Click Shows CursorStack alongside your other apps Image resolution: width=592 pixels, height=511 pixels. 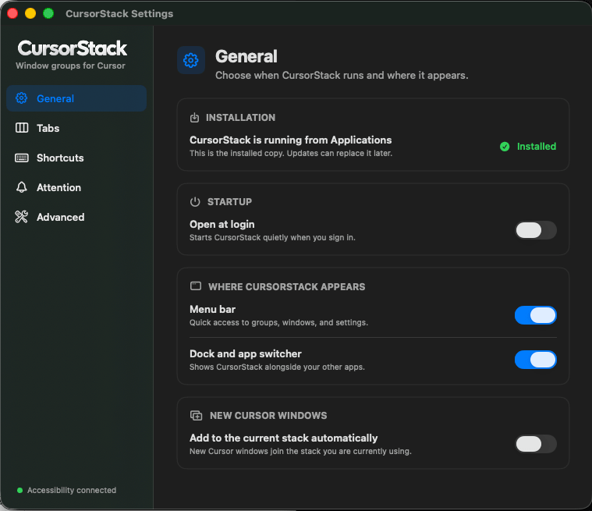(x=277, y=367)
